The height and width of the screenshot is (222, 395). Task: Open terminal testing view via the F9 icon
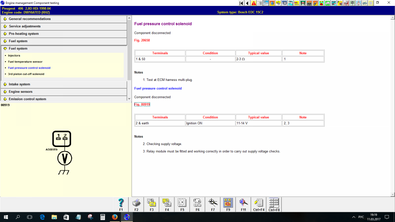[x=228, y=204]
